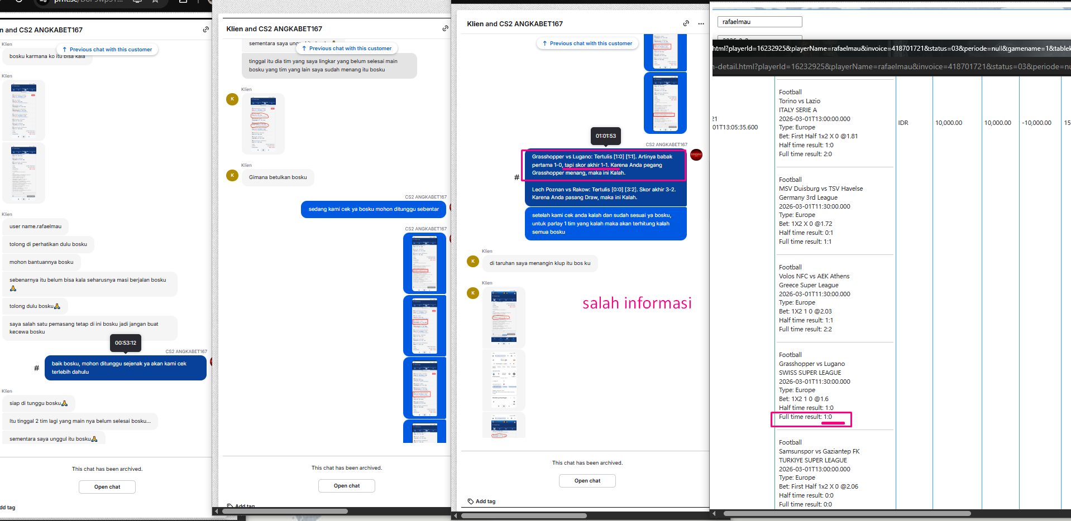Click Add tag in the Grasshopper chat panel
Viewport: 1071px width, 521px height.
[485, 501]
